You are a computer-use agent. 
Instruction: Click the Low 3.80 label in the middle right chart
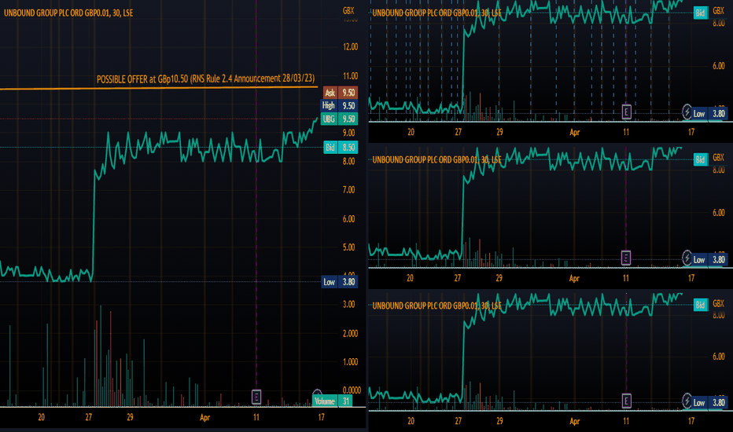(709, 260)
